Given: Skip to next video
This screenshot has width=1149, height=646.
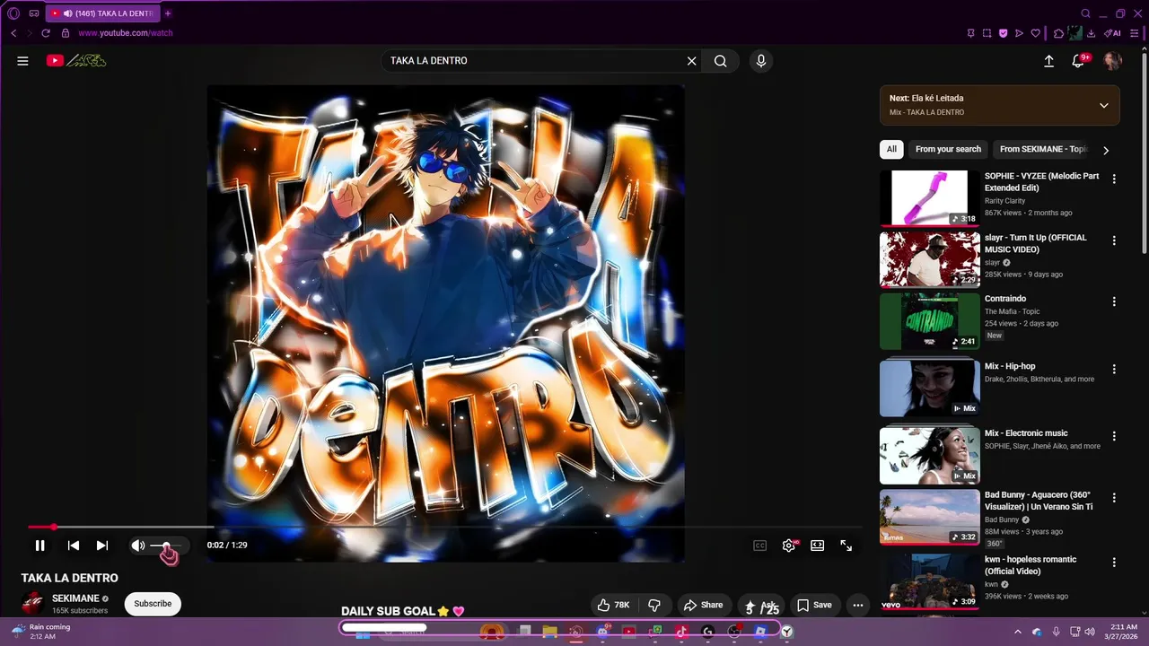Looking at the screenshot, I should [x=102, y=546].
